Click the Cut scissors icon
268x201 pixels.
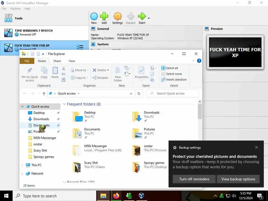[64, 68]
